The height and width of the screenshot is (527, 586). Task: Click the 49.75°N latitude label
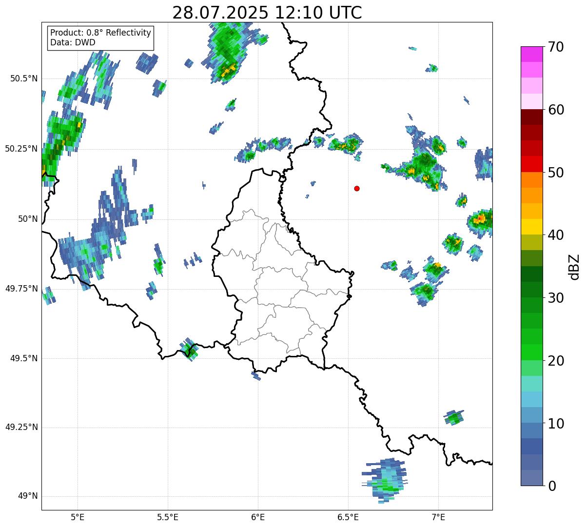[x=21, y=289]
